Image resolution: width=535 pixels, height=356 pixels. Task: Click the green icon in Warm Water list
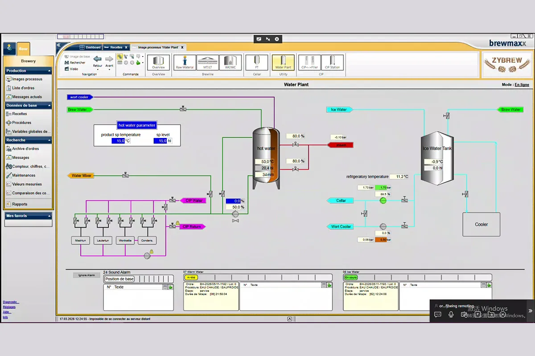(x=329, y=285)
